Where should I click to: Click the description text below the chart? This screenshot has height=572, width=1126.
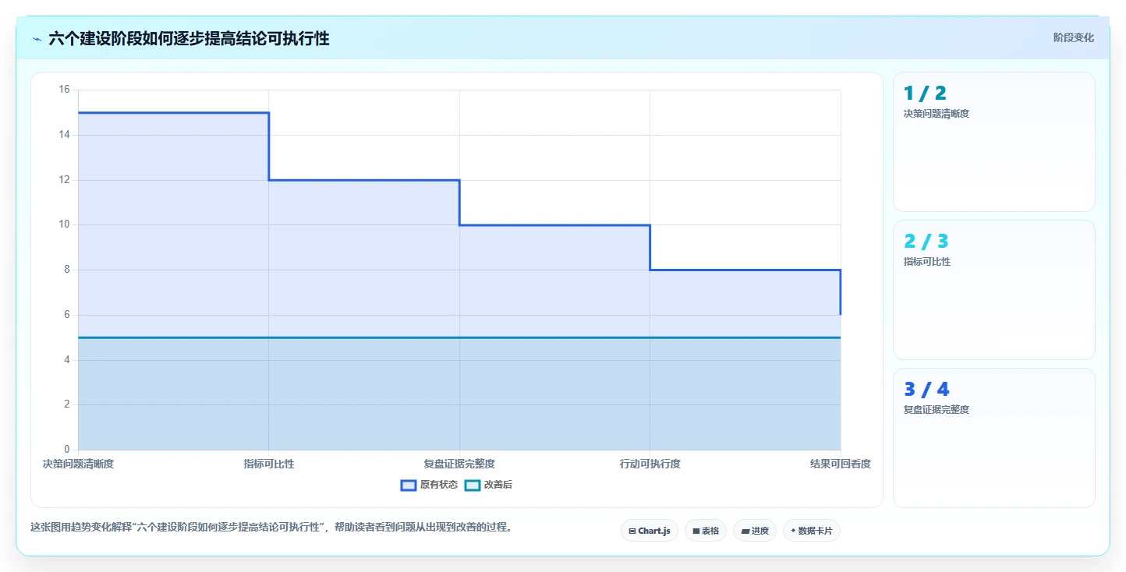pyautogui.click(x=272, y=527)
